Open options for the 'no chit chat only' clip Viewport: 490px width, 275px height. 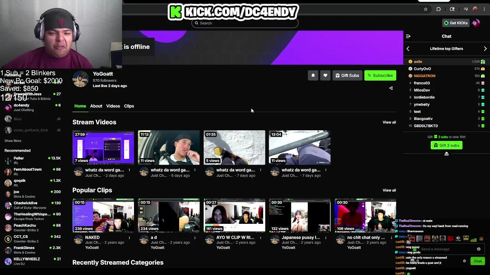(391, 238)
